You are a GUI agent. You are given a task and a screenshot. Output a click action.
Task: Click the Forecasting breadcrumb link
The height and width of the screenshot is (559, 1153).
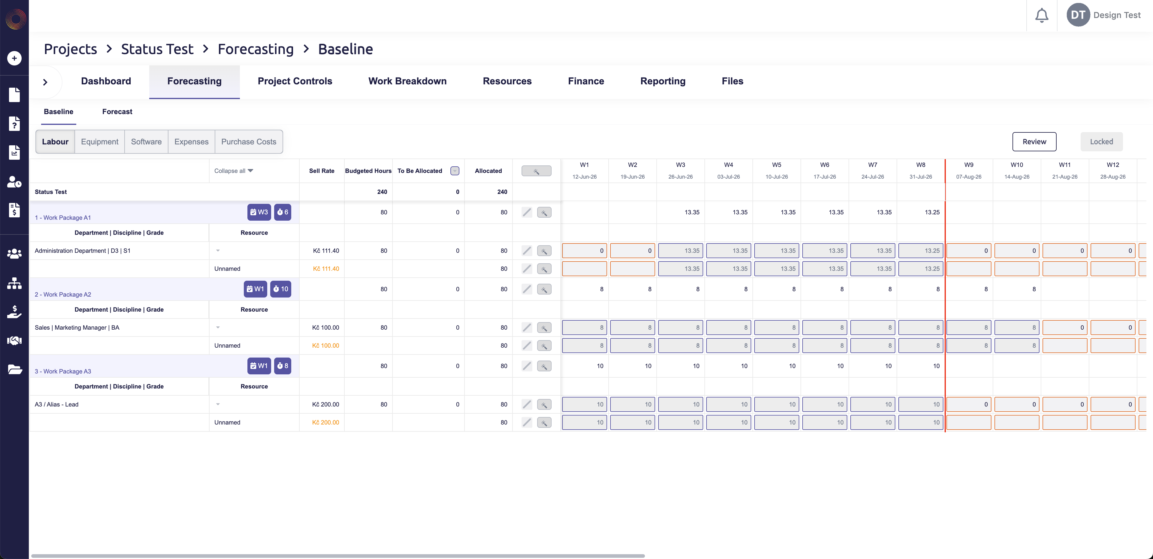coord(256,49)
